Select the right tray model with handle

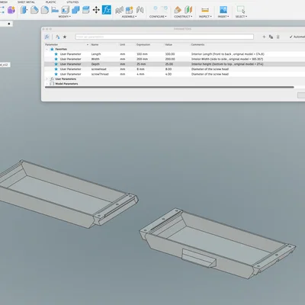[217, 245]
